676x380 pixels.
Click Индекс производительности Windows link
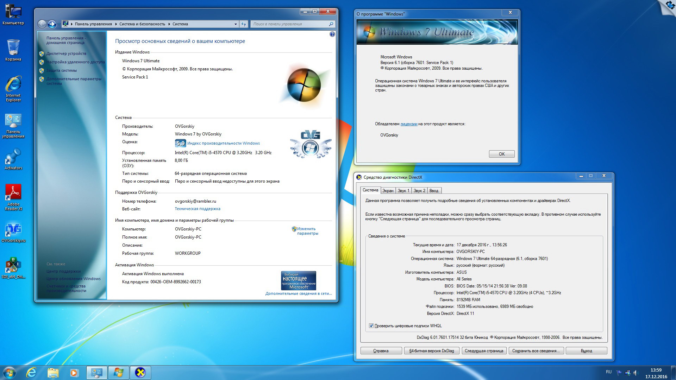click(x=223, y=143)
